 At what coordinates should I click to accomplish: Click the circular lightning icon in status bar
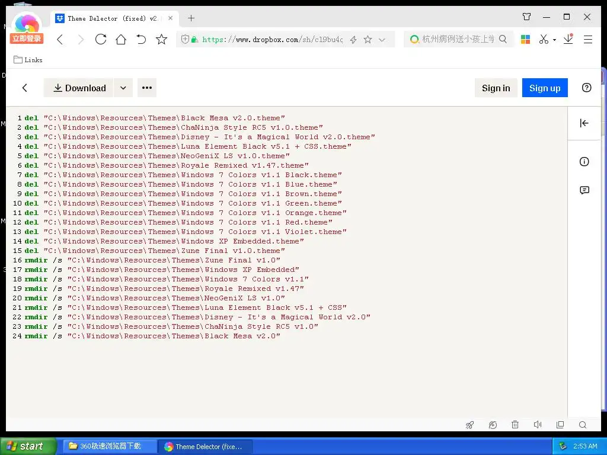pyautogui.click(x=493, y=425)
